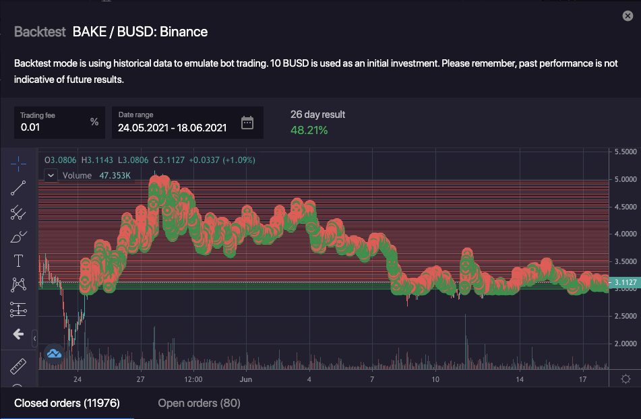Click the blue cloud chart logo
Viewport: 641px width, 419px height.
pos(54,352)
